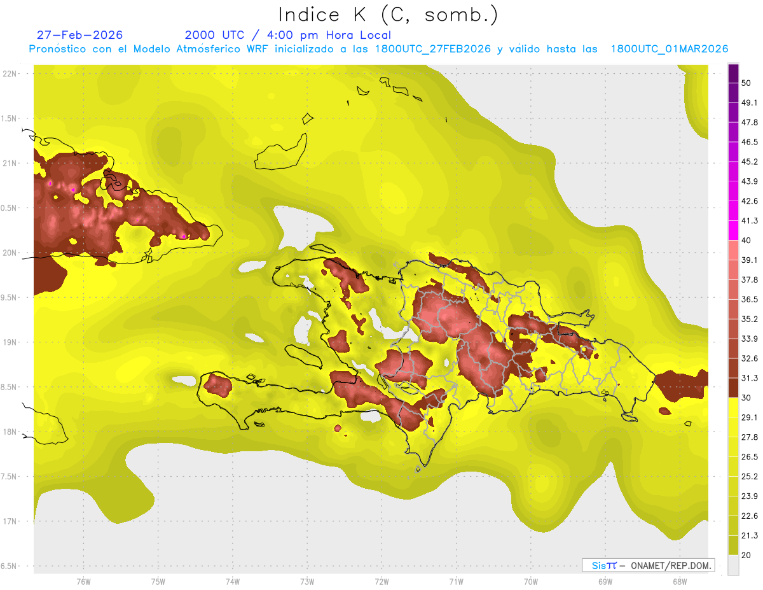The width and height of the screenshot is (763, 590).
Task: Click the map title "Indice K (C, somb.)"
Action: [x=388, y=15]
